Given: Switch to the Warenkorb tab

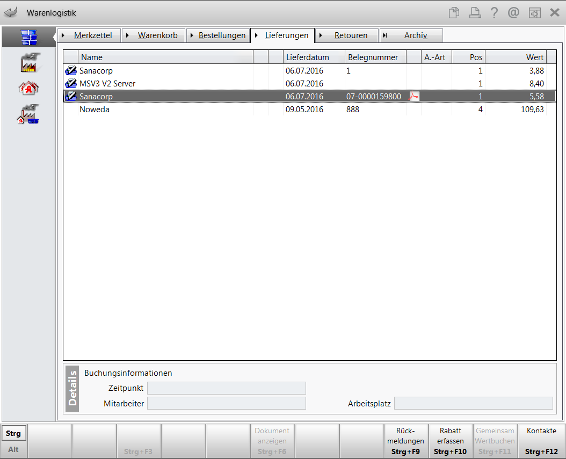Looking at the screenshot, I should pyautogui.click(x=154, y=35).
